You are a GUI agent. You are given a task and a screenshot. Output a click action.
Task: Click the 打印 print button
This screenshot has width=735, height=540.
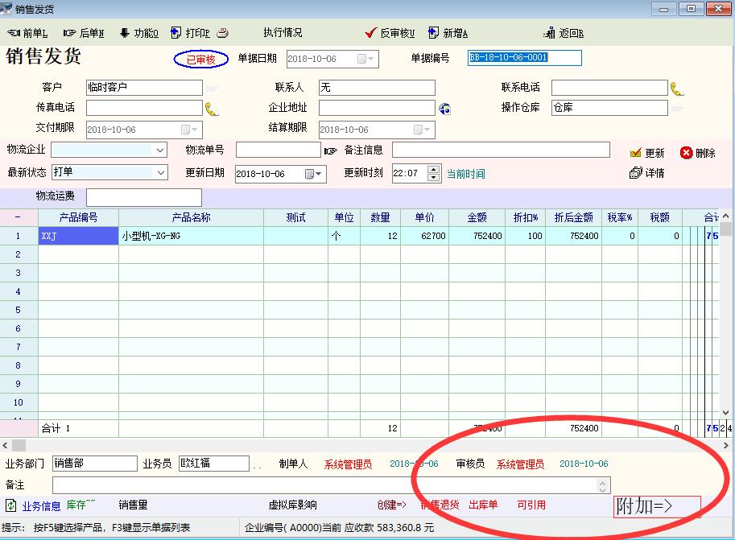point(192,33)
